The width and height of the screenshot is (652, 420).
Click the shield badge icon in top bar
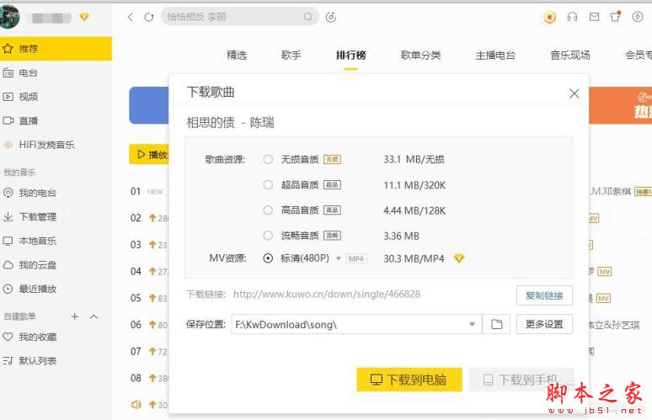[550, 17]
